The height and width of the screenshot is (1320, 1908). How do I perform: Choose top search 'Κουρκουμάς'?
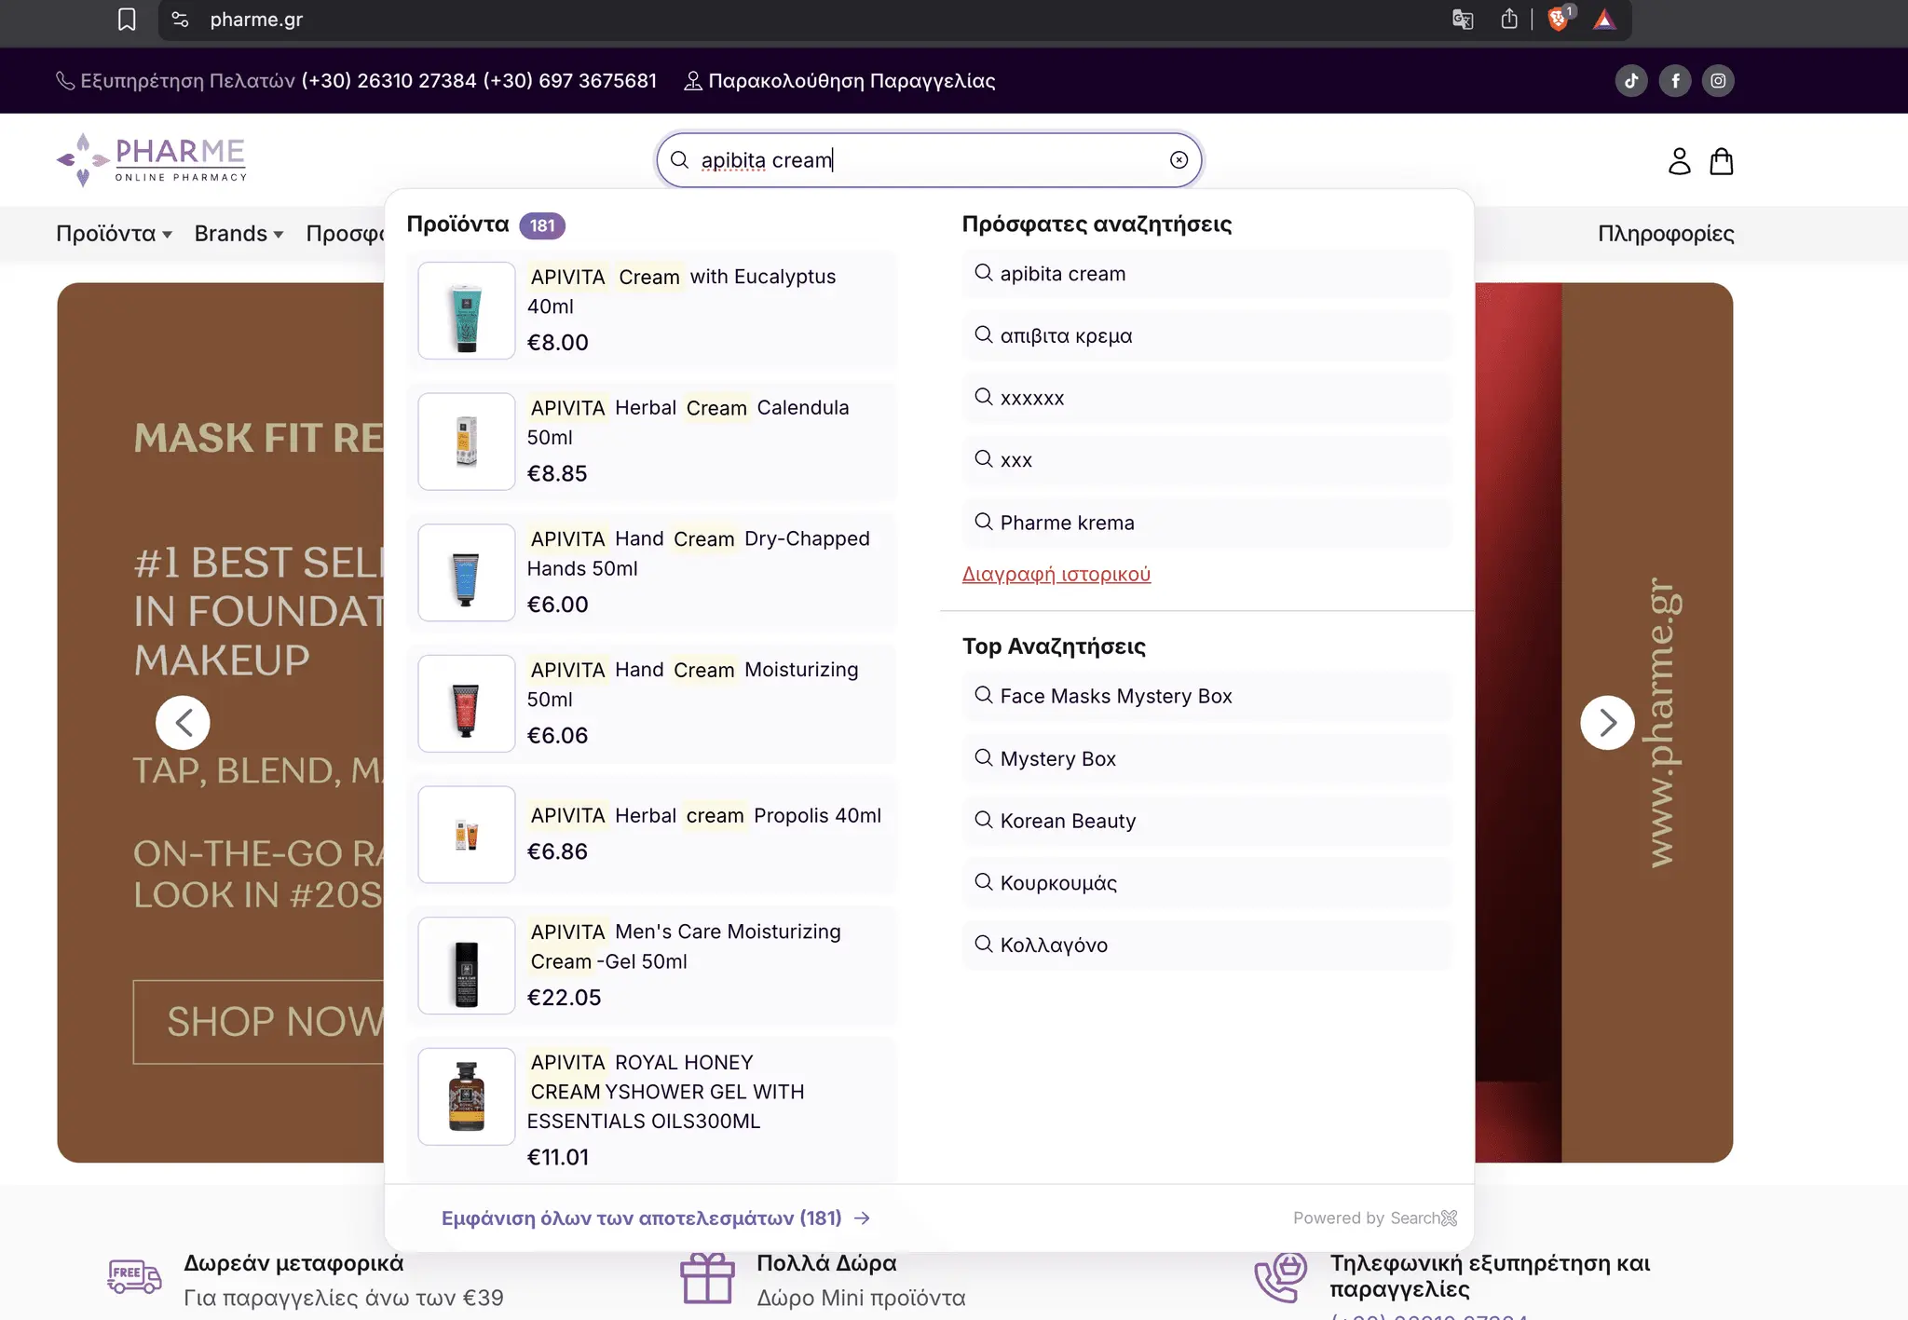coord(1207,883)
